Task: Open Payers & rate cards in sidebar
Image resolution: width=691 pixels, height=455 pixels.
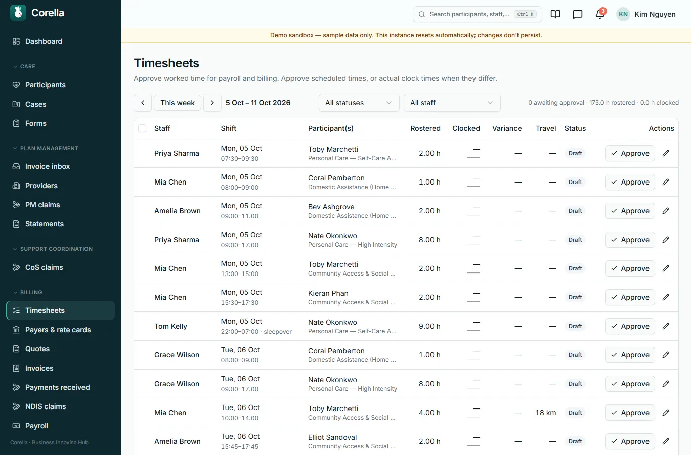Action: (61, 330)
